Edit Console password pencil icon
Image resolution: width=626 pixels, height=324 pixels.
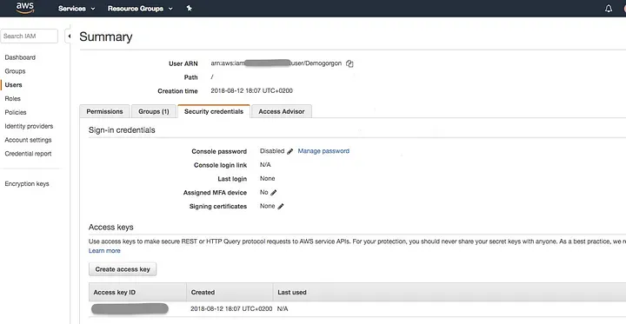(290, 151)
